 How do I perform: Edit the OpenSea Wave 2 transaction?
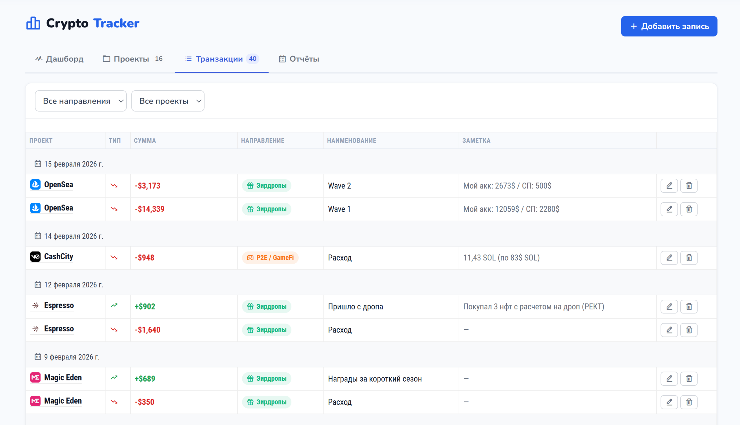[x=669, y=186]
